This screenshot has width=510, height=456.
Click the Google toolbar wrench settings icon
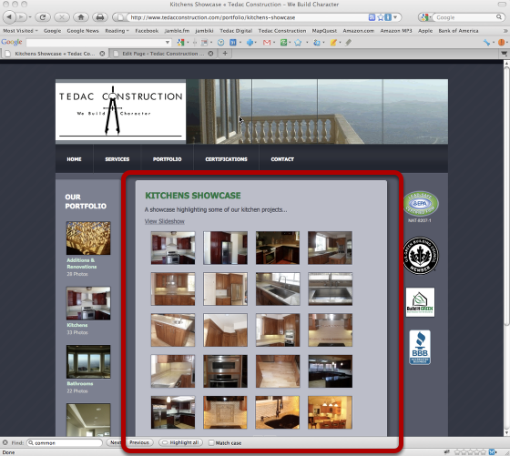[x=486, y=42]
